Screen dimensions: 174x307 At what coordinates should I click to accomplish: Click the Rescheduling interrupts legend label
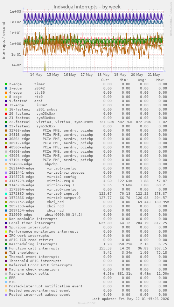[33, 244]
